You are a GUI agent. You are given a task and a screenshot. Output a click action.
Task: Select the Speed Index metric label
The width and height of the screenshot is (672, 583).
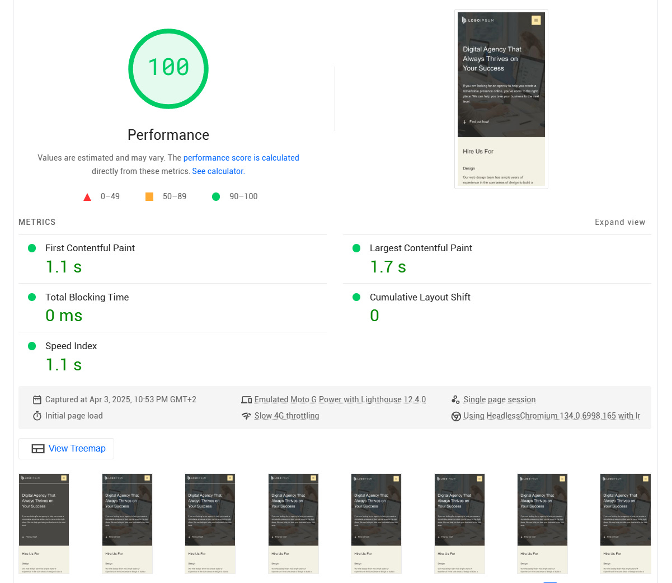coord(71,346)
